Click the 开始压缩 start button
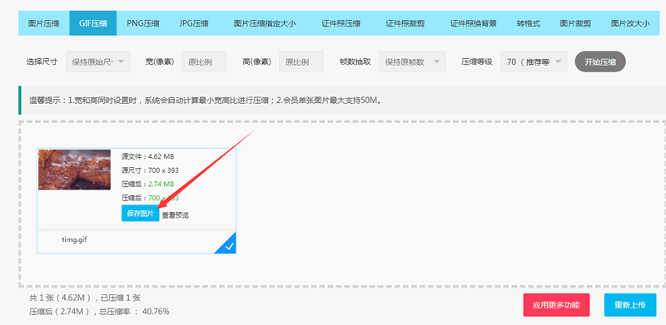Viewport: 666px width, 325px height. click(x=600, y=62)
